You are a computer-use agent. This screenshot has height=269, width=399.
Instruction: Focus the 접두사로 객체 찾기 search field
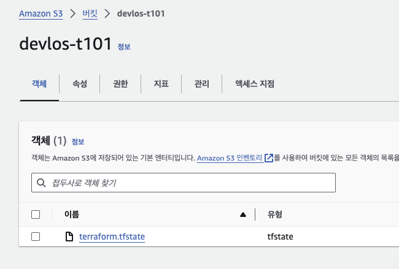[184, 183]
